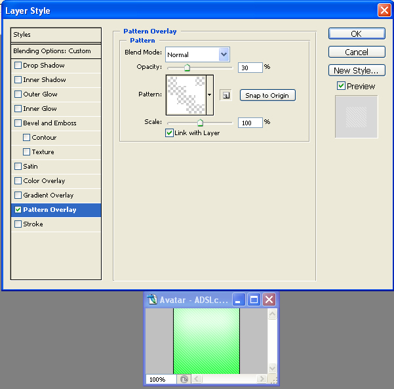Create new preset from current pattern icon
The image size is (394, 389).
tap(226, 95)
